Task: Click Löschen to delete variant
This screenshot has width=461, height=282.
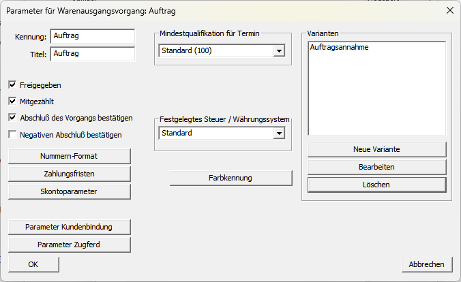Action: pyautogui.click(x=376, y=185)
